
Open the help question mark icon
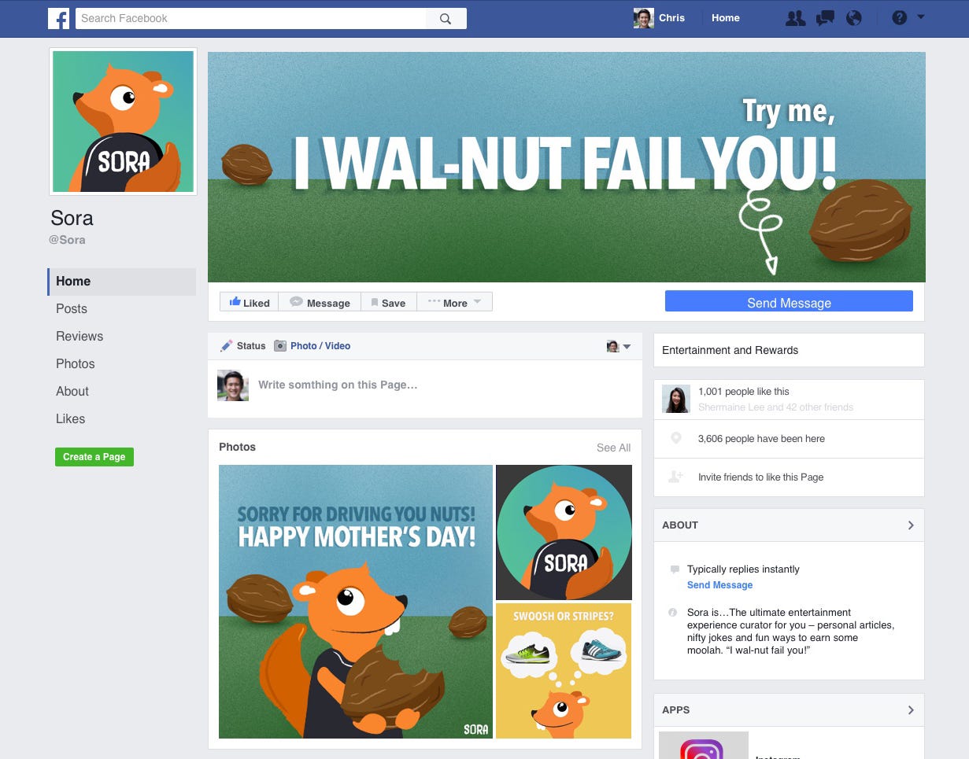pyautogui.click(x=900, y=17)
